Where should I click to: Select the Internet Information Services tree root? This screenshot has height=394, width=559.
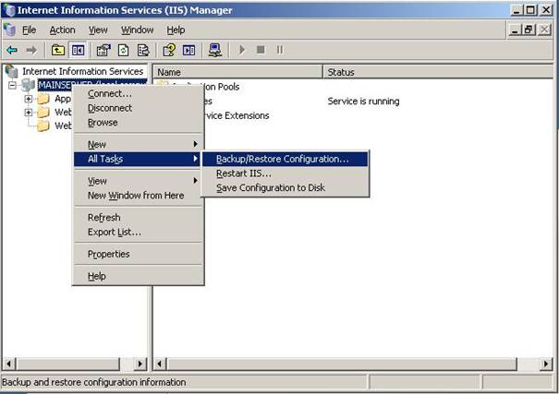click(x=83, y=71)
